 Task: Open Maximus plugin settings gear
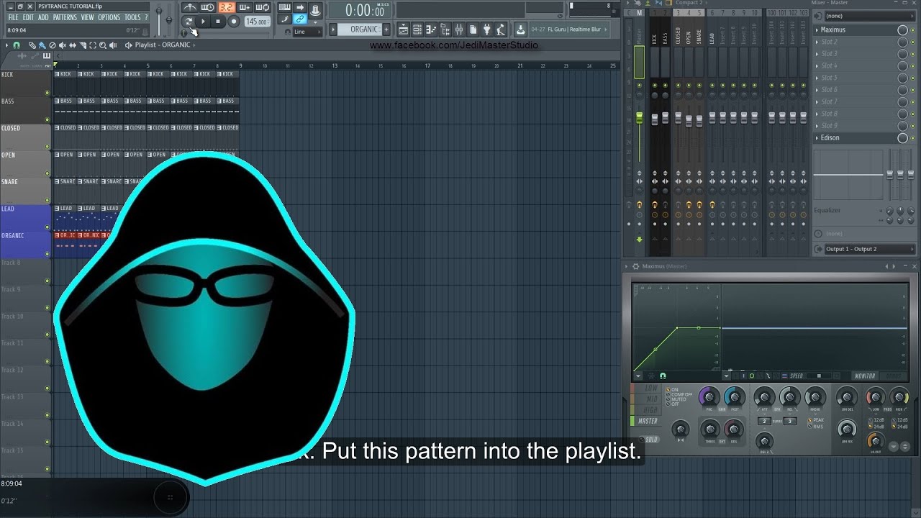click(635, 266)
